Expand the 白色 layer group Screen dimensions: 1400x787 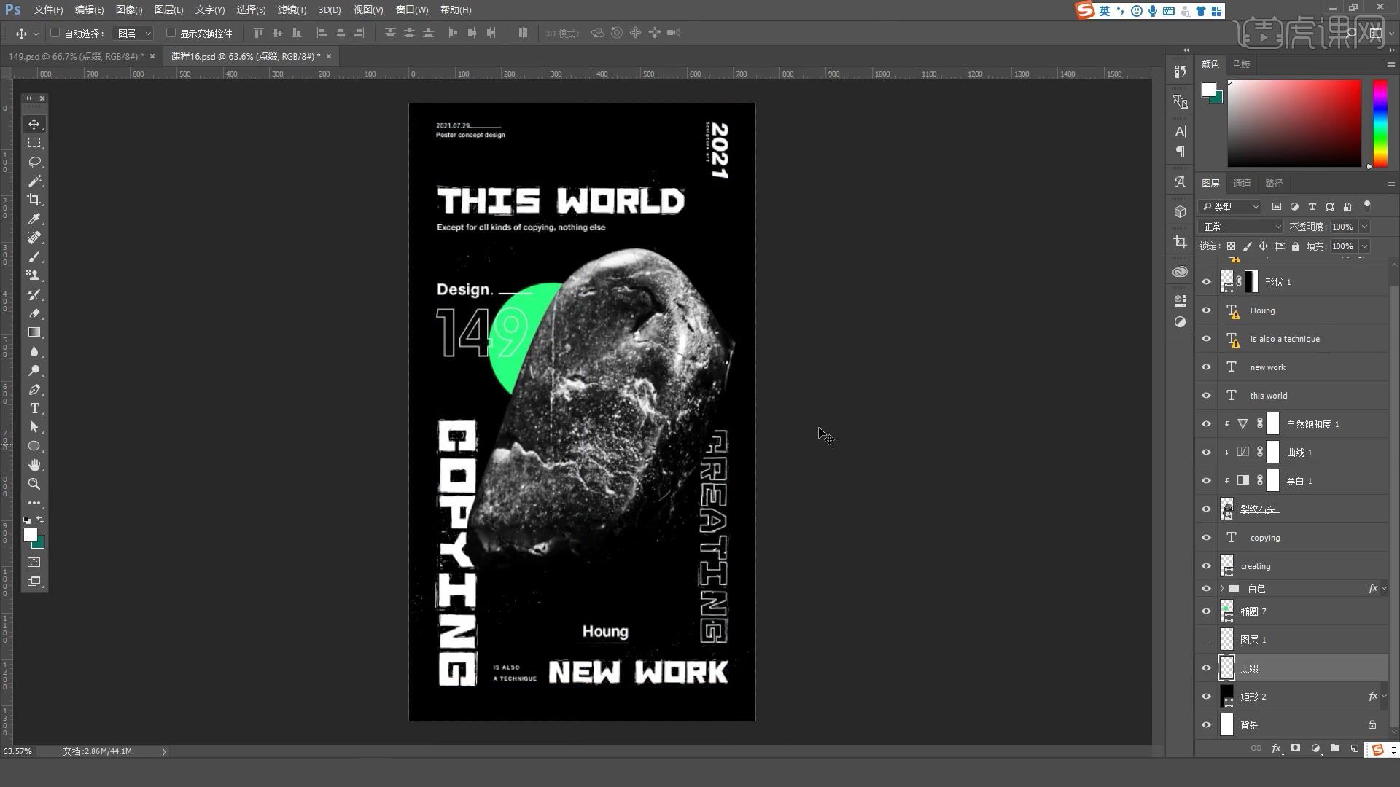point(1222,589)
